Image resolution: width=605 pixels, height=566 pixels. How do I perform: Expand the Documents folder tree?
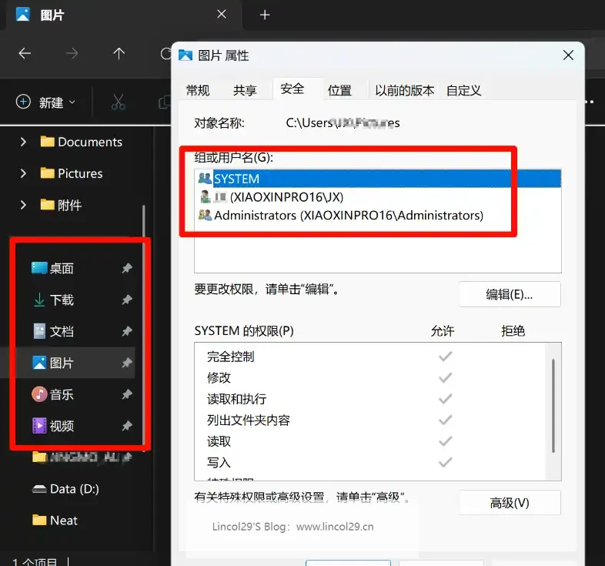[23, 142]
